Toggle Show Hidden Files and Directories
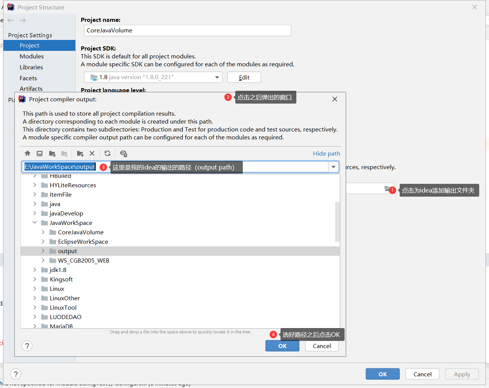 click(123, 153)
